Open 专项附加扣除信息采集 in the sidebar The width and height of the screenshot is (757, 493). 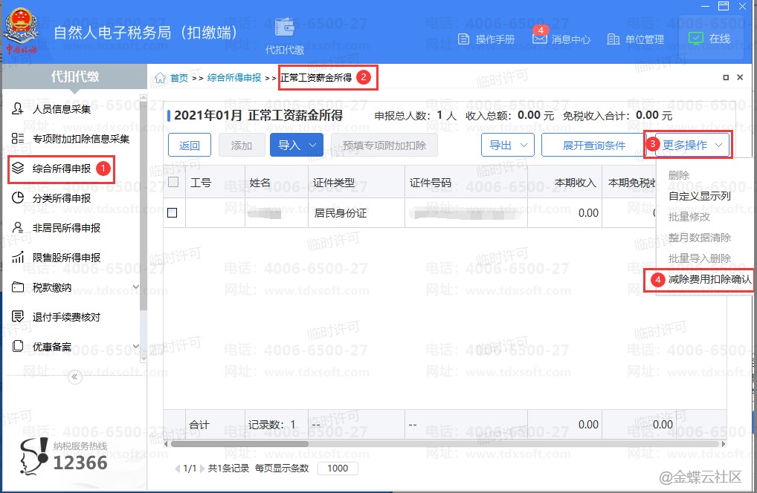(x=80, y=139)
